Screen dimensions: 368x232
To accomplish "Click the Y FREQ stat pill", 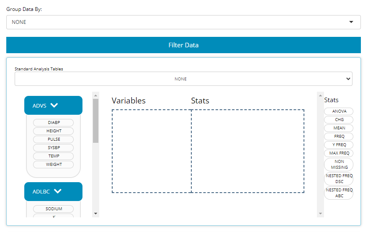I will 339,145.
